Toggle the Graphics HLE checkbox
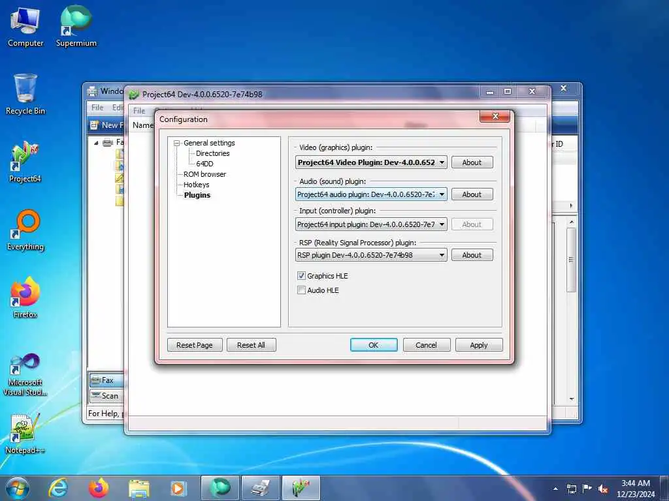The image size is (669, 501). (x=301, y=276)
